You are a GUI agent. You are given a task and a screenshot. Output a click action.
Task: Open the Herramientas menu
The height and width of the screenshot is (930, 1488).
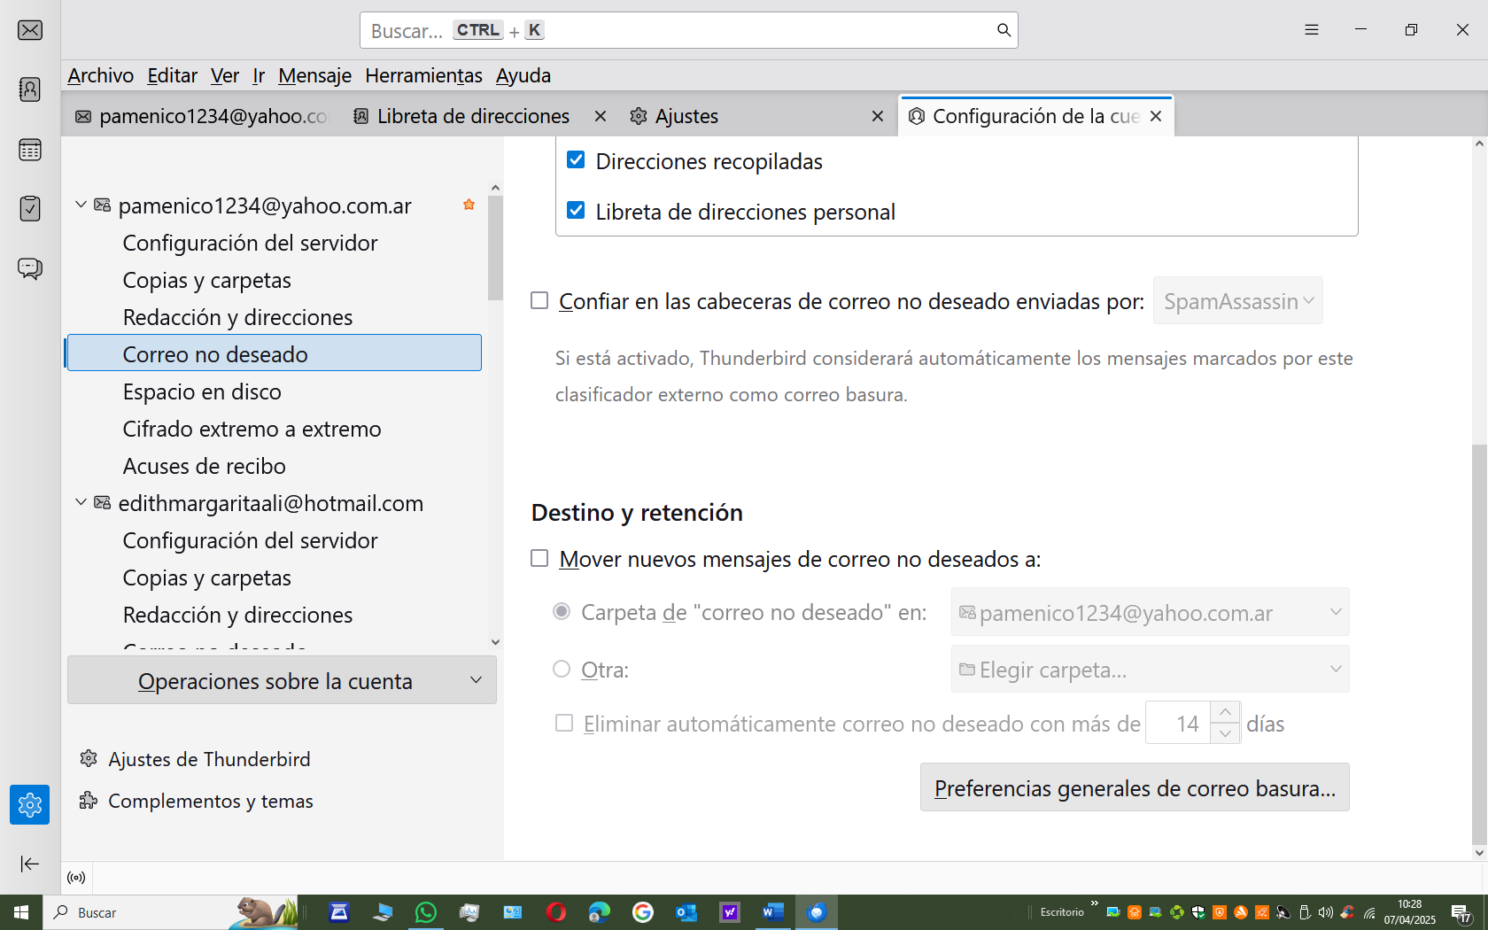(x=423, y=75)
